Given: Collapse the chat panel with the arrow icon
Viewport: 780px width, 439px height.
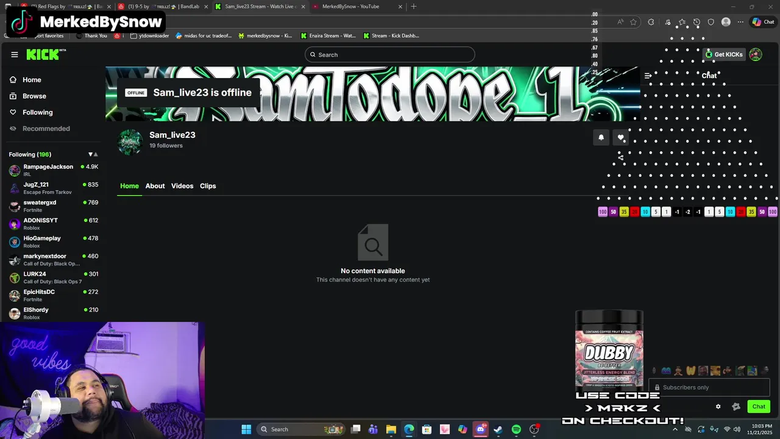Looking at the screenshot, I should click(x=648, y=76).
